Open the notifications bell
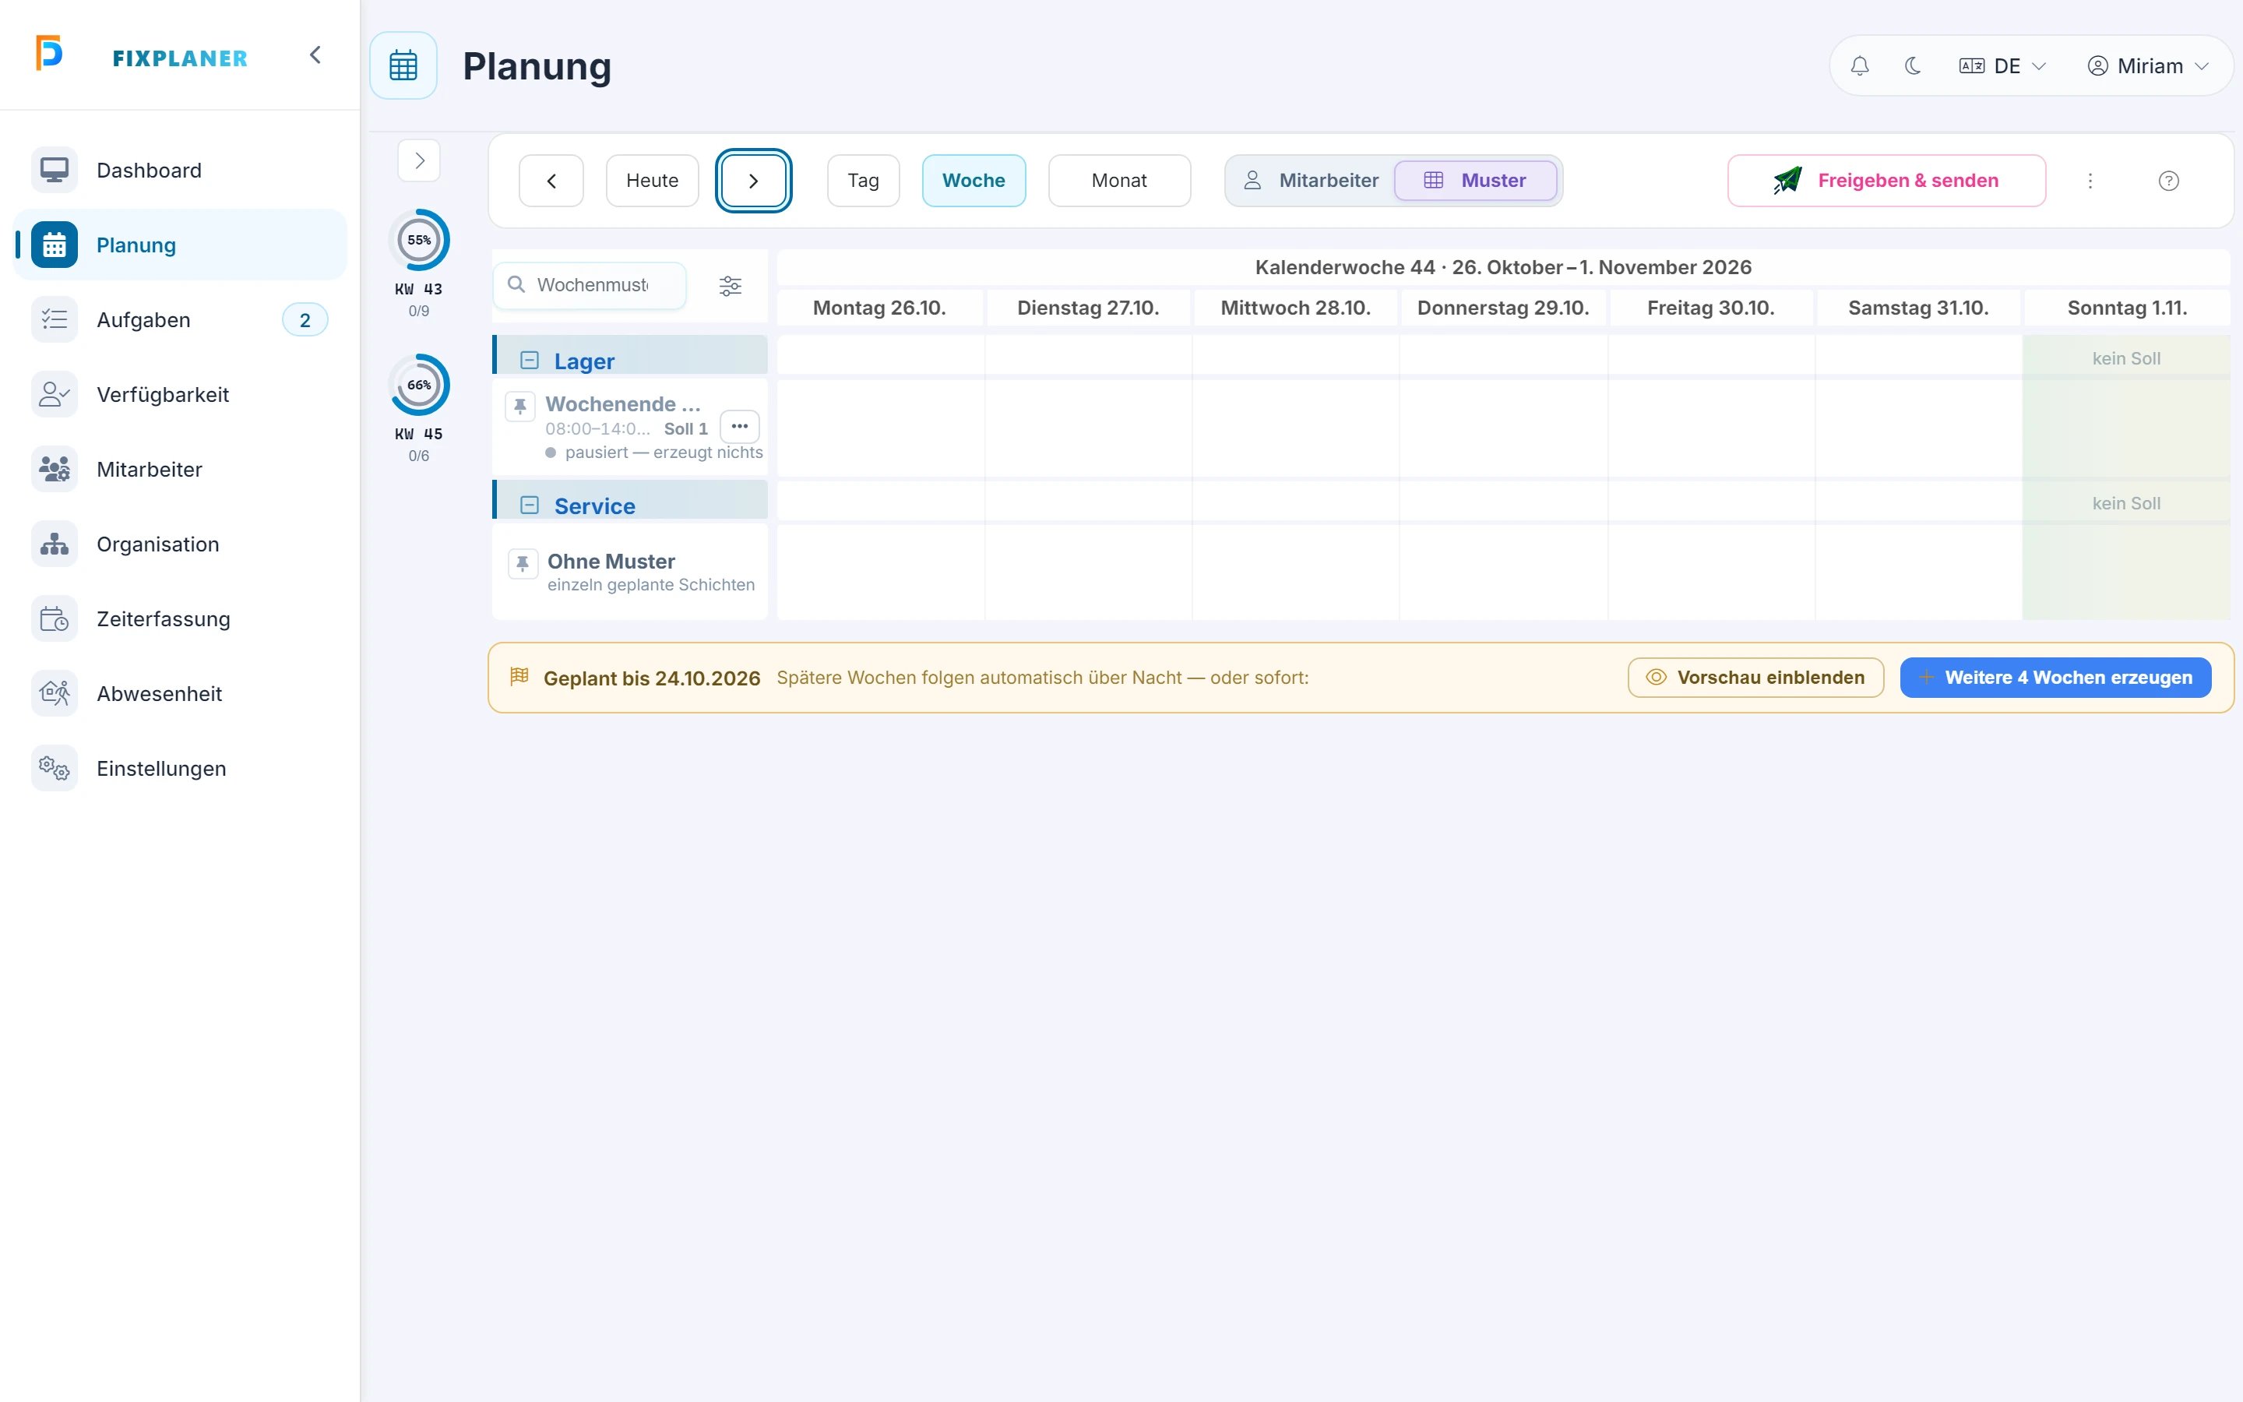Screen dimensions: 2243x1402 tap(1859, 66)
